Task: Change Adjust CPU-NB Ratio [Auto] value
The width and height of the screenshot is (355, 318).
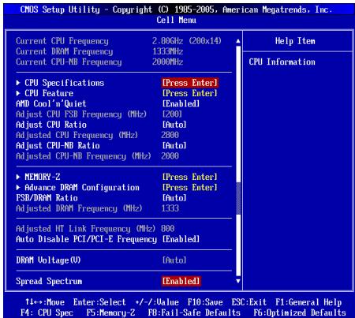Action: point(174,146)
